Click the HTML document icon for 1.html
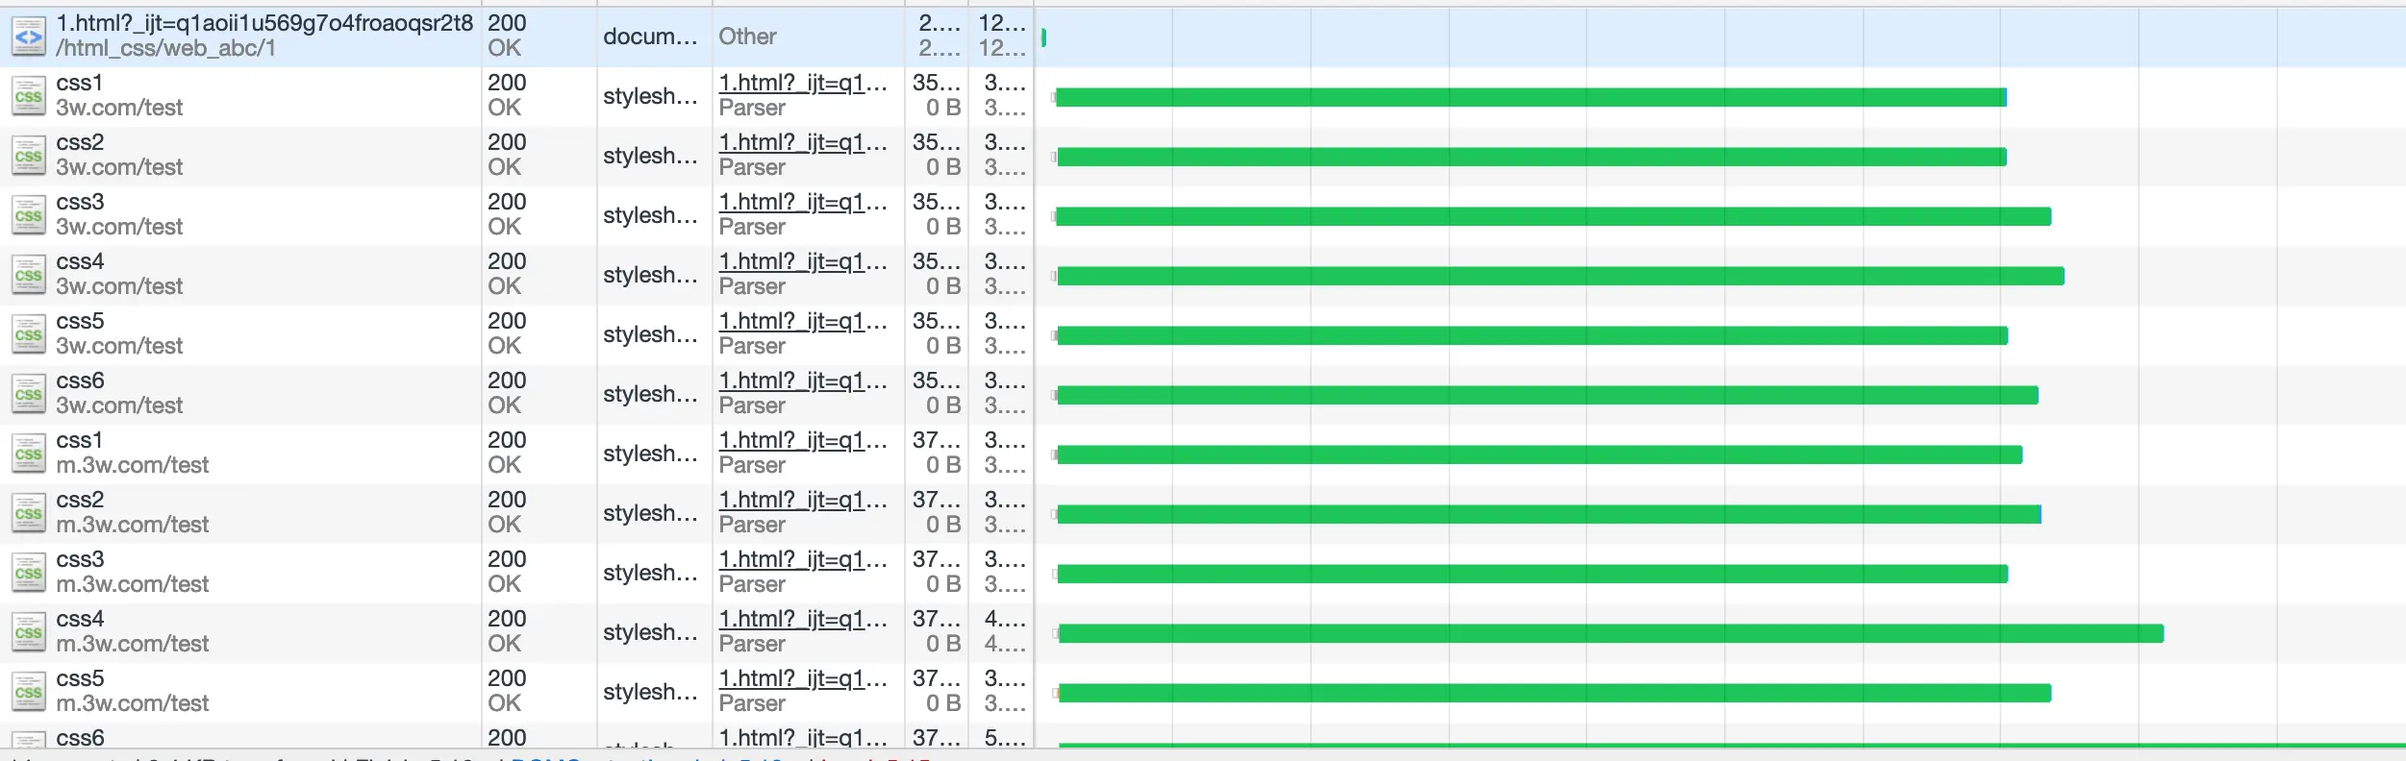 28,37
